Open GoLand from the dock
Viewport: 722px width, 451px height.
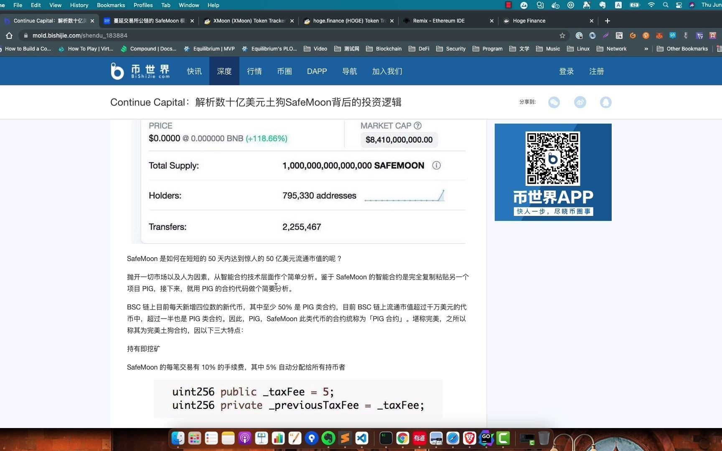click(x=486, y=438)
